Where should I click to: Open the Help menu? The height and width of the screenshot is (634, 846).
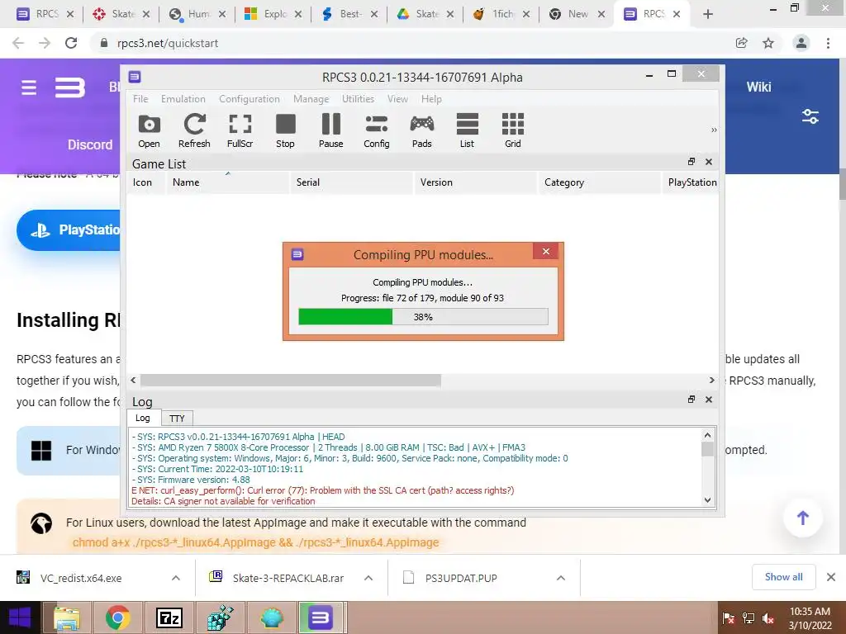click(431, 99)
